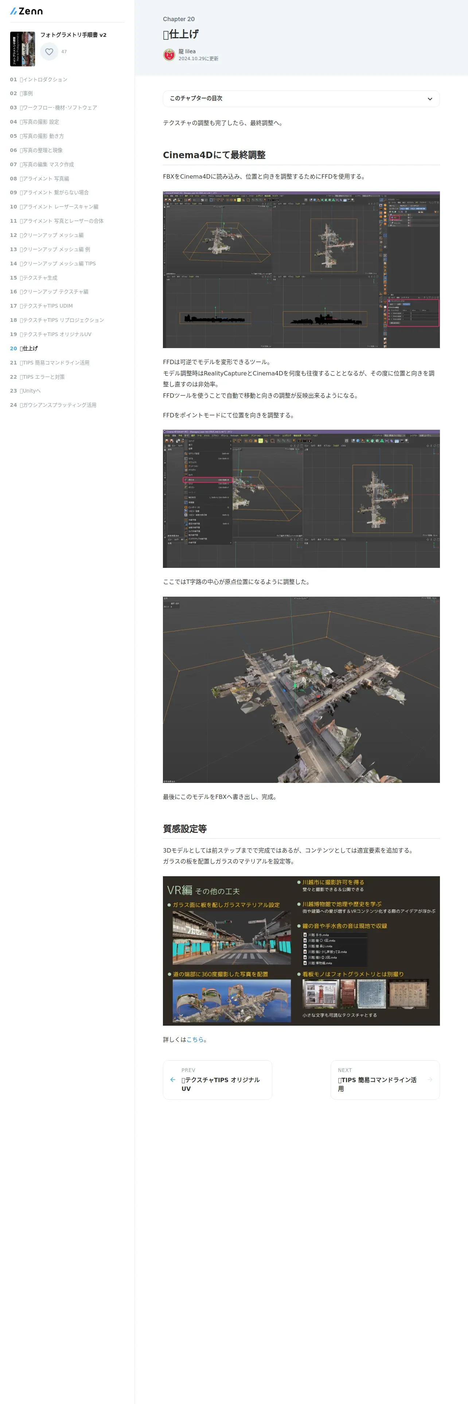Go to chapter 16 クリーンアップ テクスチャ編
The height and width of the screenshot is (1404, 468).
pos(49,292)
